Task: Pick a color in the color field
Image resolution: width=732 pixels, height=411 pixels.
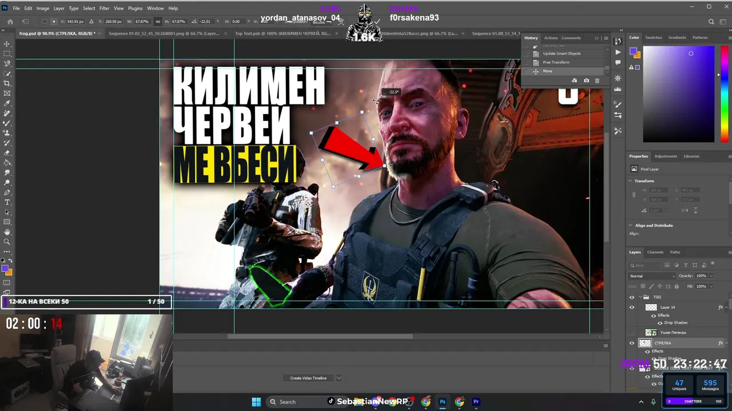Action: pos(678,94)
